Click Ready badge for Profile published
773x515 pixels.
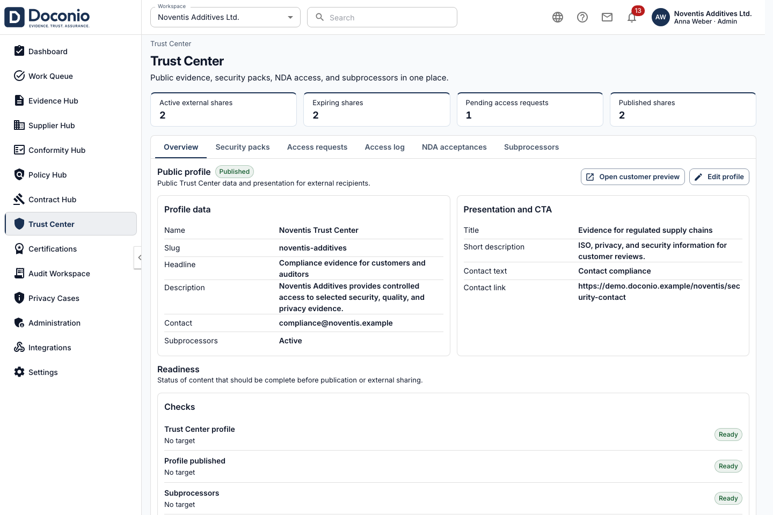coord(728,466)
